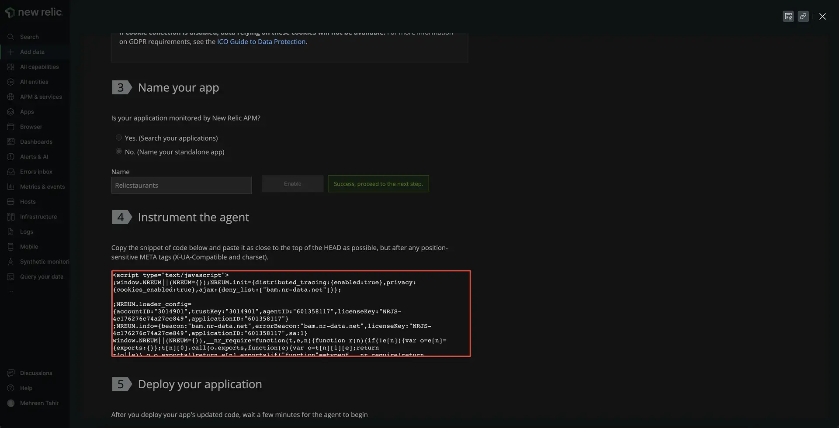Open ICO Guide to Data Protection link
This screenshot has width=839, height=428.
261,41
